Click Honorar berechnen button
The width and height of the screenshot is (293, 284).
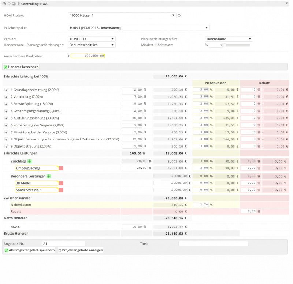click(x=21, y=67)
